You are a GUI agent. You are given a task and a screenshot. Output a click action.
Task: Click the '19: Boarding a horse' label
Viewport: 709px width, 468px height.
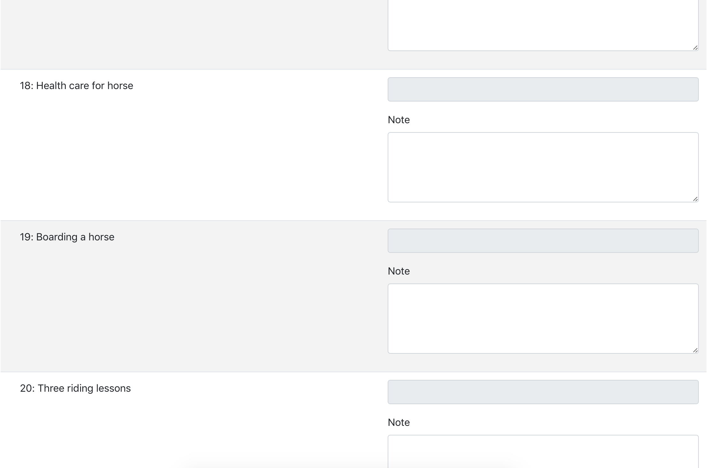67,237
